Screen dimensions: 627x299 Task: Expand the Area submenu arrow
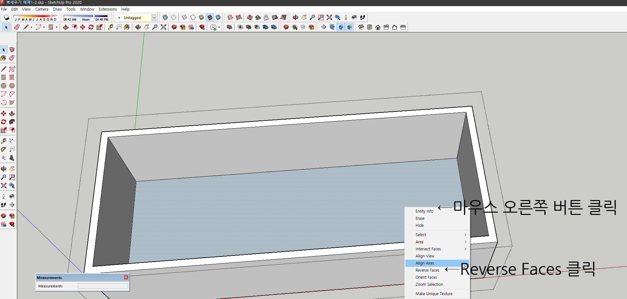465,242
